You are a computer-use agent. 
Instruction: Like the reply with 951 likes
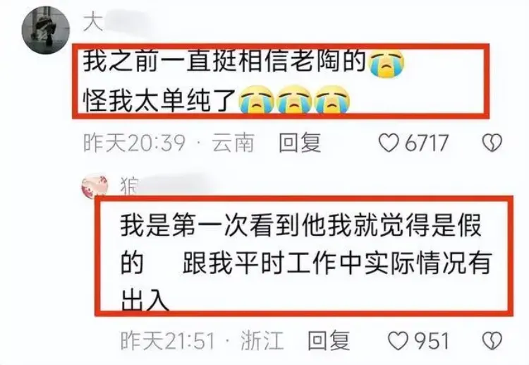coord(398,341)
